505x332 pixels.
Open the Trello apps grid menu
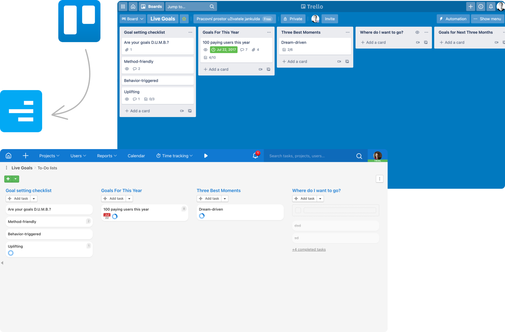click(123, 7)
